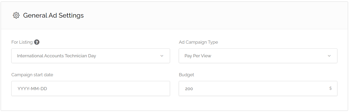
Task: Click the Budget label
Action: coord(186,75)
